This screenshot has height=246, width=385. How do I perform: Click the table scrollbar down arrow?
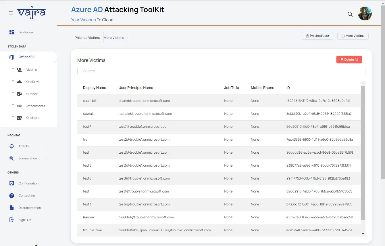point(363,234)
